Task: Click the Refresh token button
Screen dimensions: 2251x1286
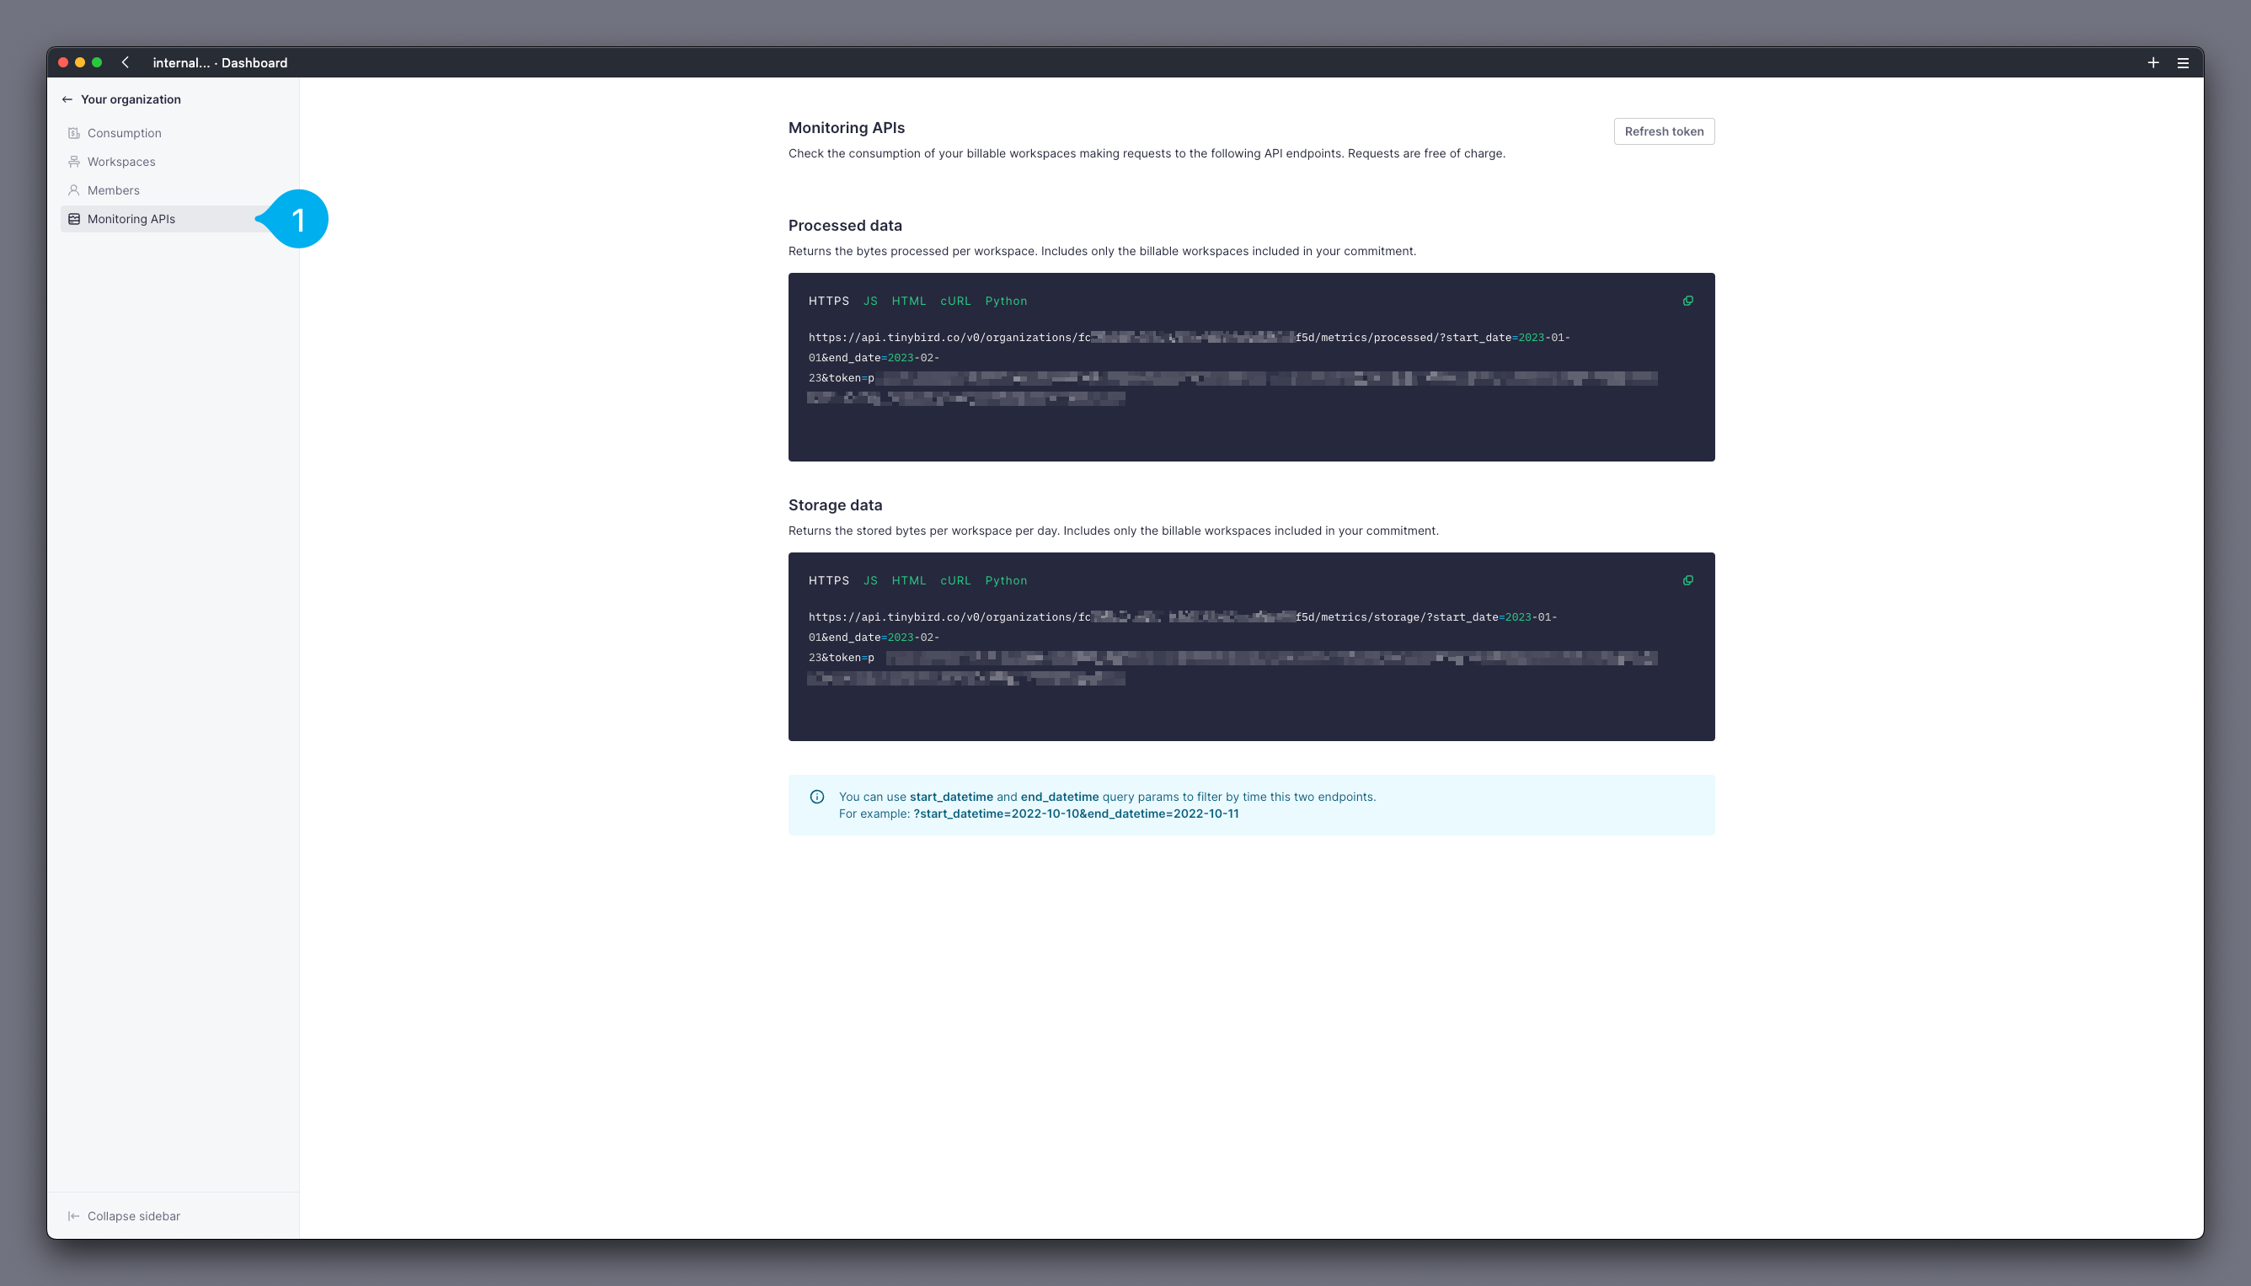Action: [1664, 131]
